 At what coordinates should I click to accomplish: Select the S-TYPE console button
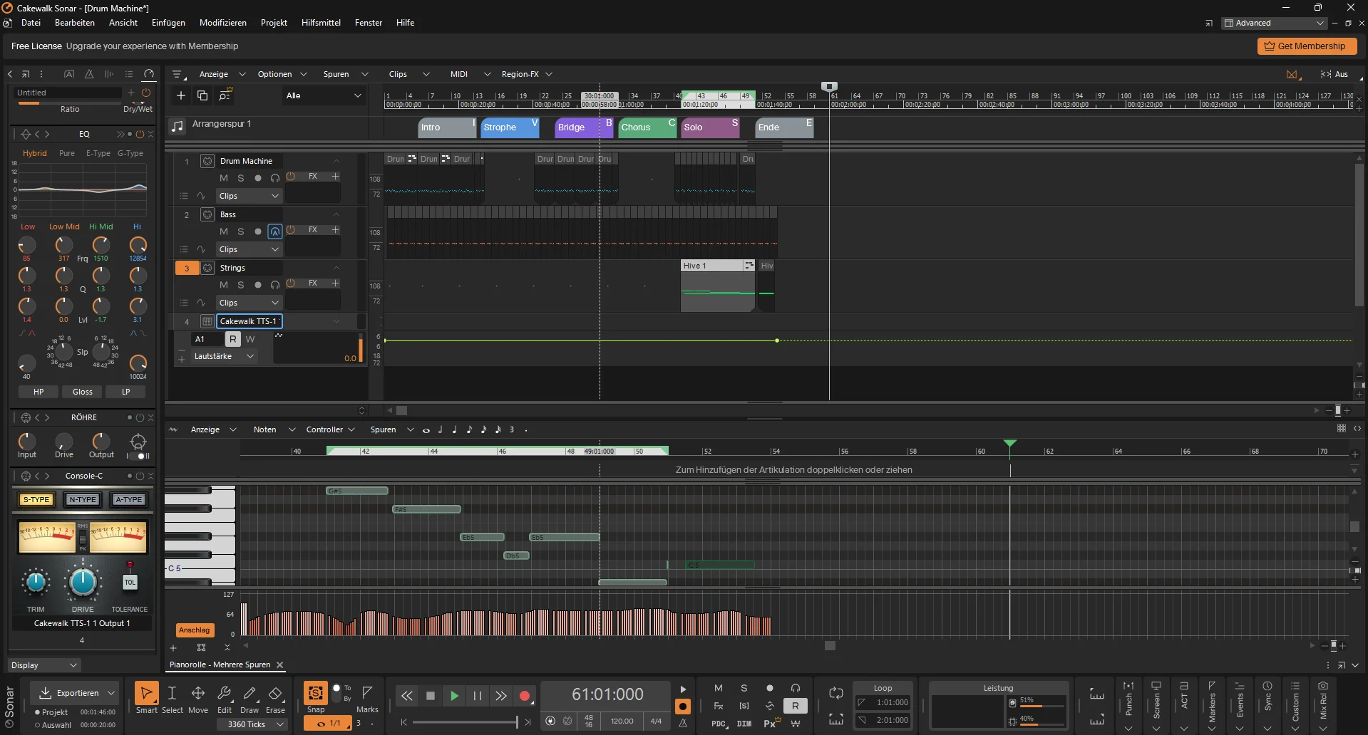point(36,499)
